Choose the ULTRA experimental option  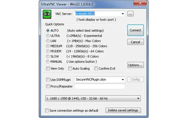pos(48,36)
